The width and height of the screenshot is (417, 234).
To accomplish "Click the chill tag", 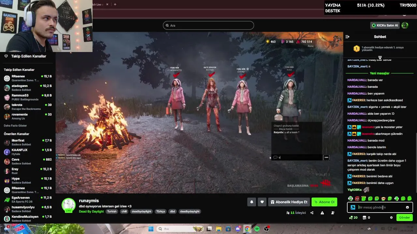I will pyautogui.click(x=124, y=211).
